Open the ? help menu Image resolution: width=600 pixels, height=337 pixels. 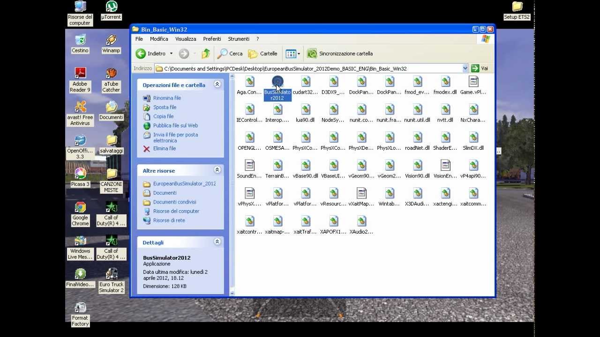click(257, 39)
